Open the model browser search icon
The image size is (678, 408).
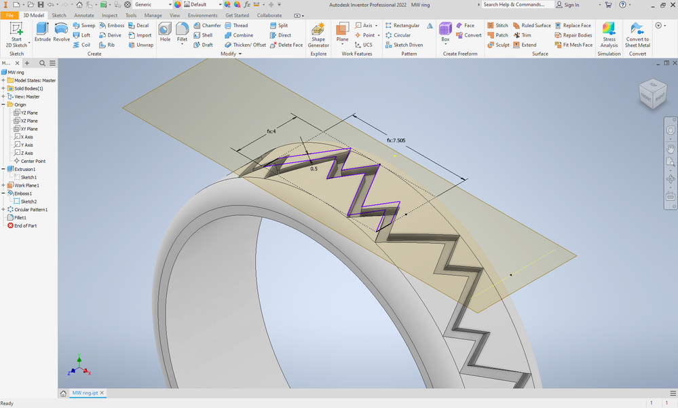click(x=42, y=63)
